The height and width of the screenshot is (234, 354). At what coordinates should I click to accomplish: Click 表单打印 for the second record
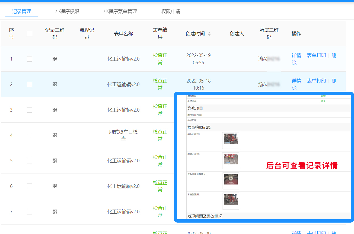coord(316,81)
